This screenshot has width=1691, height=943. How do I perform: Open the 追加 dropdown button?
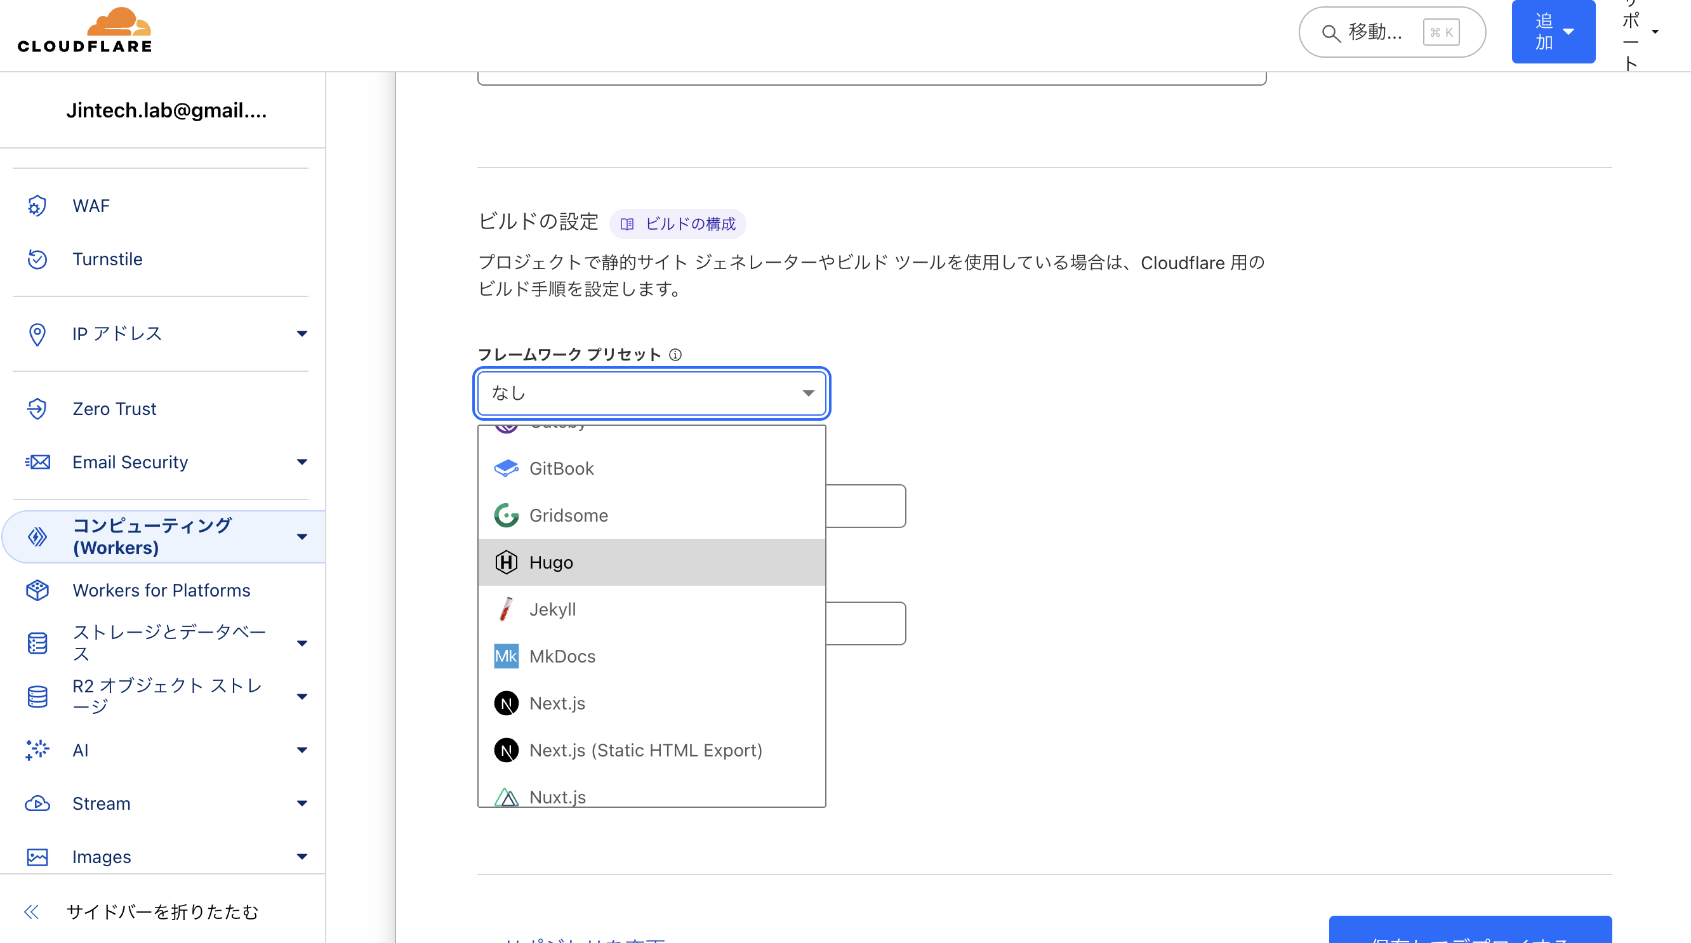(1553, 32)
